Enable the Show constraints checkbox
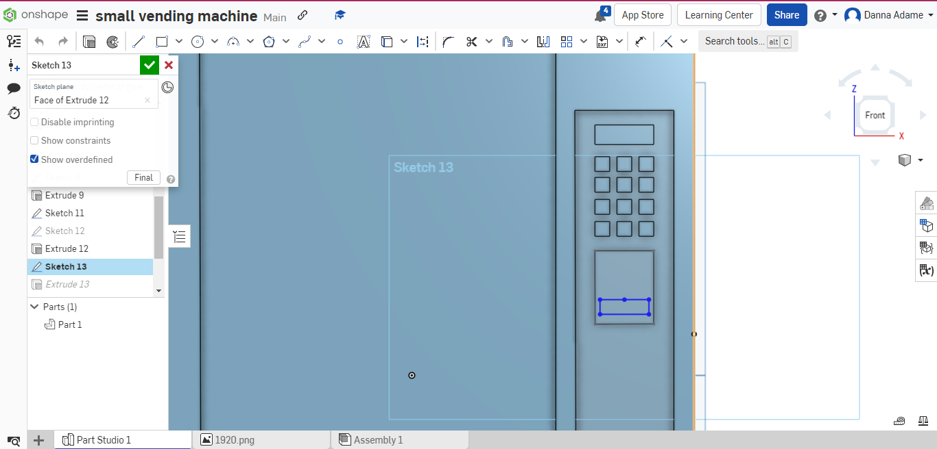This screenshot has height=449, width=937. pos(34,140)
